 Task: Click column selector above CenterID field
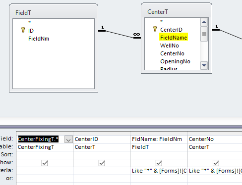pos(102,134)
